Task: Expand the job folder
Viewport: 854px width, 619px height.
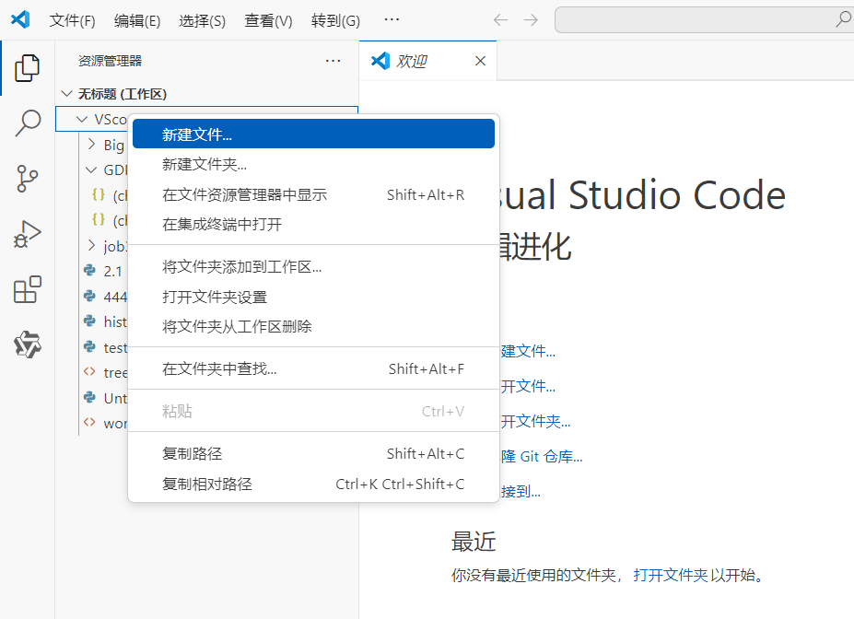Action: 91,246
